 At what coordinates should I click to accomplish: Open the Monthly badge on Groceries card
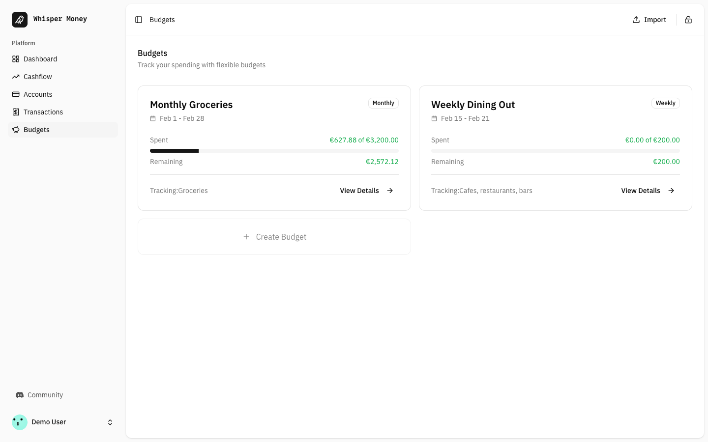(383, 103)
